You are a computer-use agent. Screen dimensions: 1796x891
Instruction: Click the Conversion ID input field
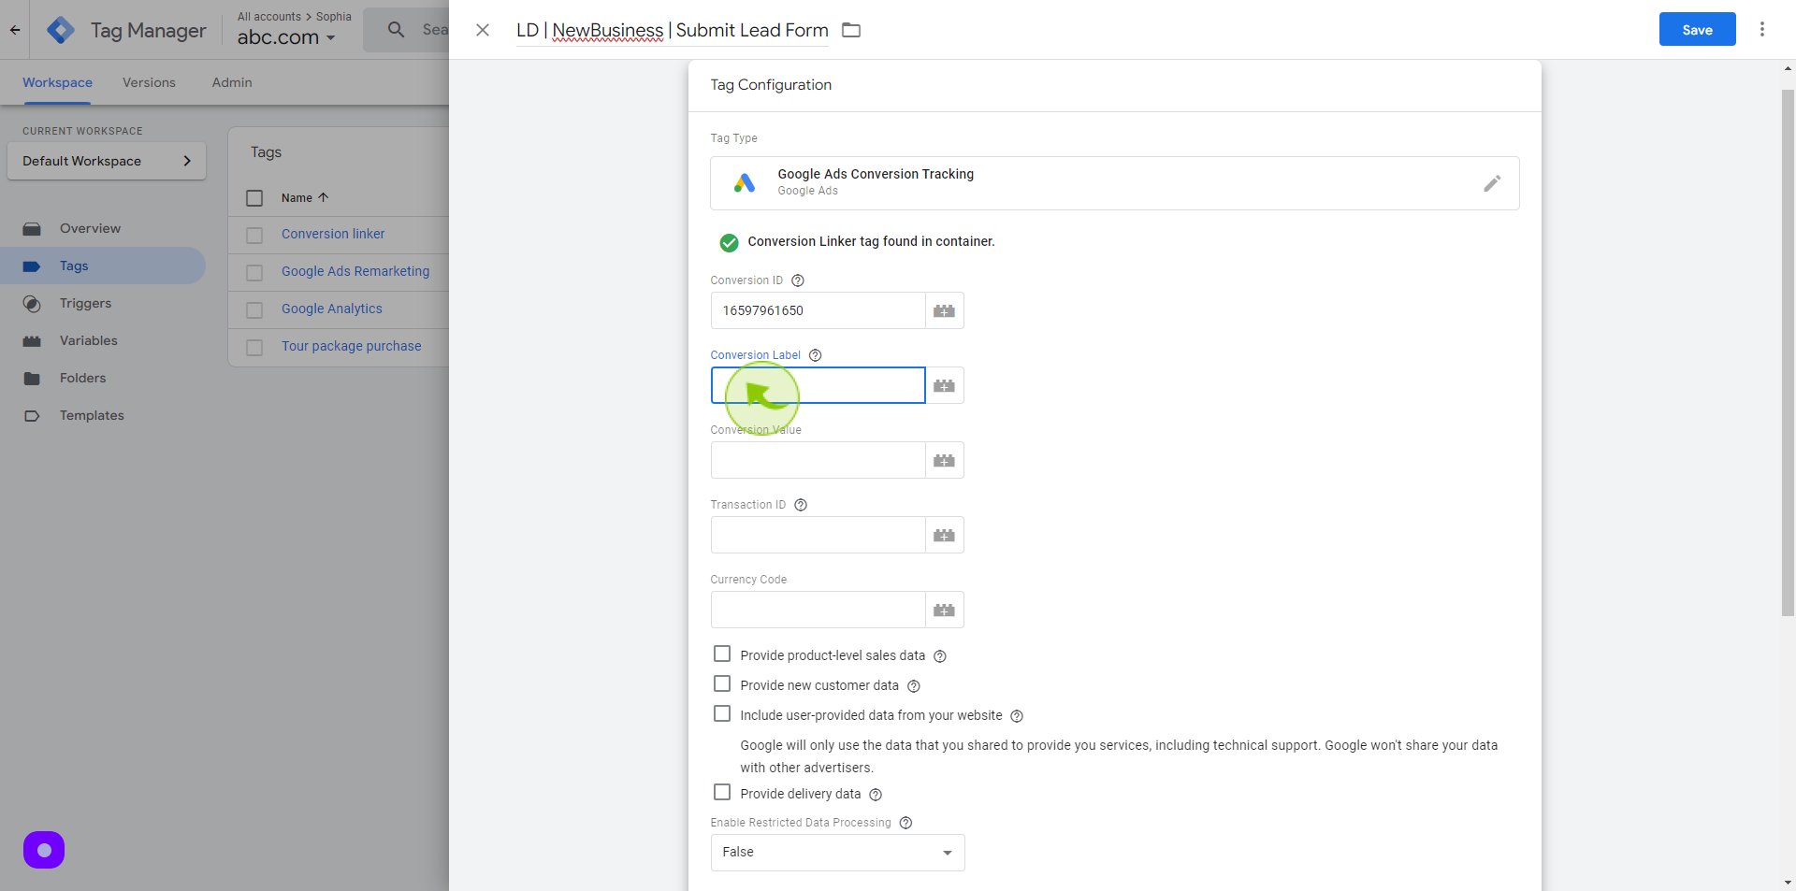coord(818,310)
